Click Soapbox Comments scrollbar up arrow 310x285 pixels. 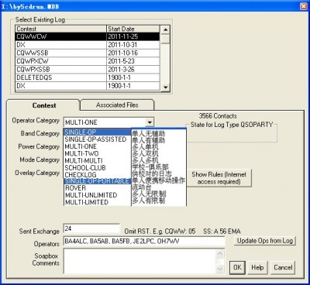tap(220, 253)
